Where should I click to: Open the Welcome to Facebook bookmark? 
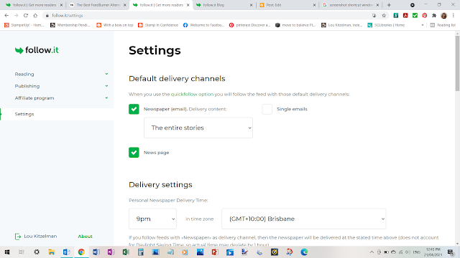click(x=203, y=25)
